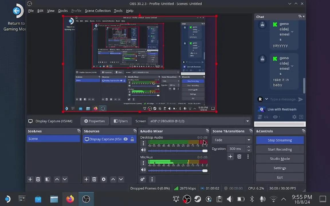The width and height of the screenshot is (330, 206).
Task: Open source Properties button
Action: point(95,121)
